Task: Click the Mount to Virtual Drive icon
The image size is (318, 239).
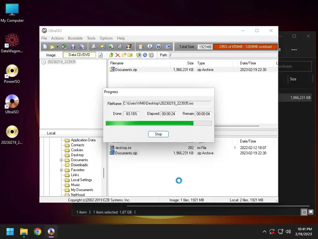Action: (x=120, y=47)
